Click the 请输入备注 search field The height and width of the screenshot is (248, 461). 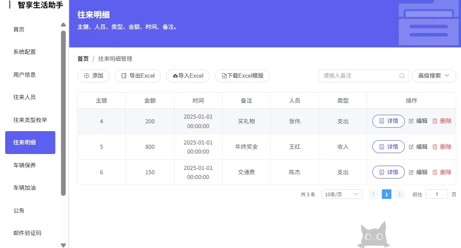pos(364,75)
